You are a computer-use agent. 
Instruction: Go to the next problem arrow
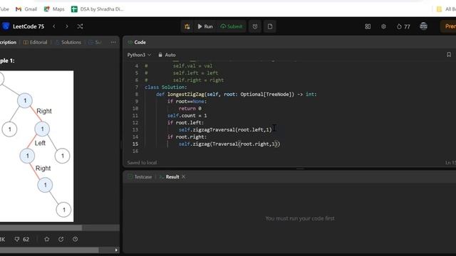click(67, 26)
